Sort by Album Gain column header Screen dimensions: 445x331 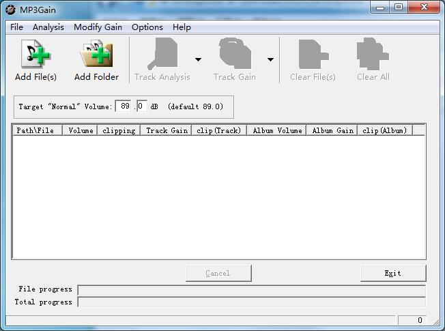[x=332, y=130]
